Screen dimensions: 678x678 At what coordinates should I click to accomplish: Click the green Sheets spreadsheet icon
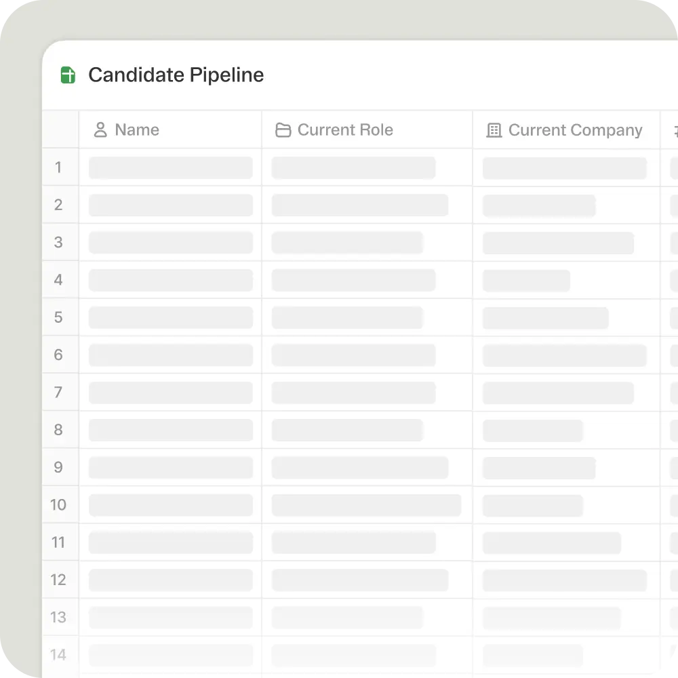point(68,75)
